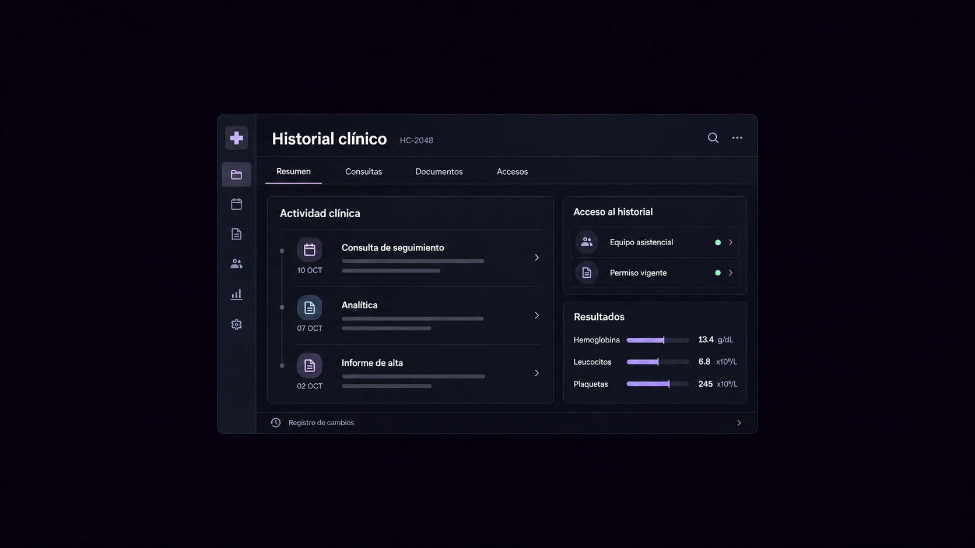
Task: Click the 245 platelets value
Action: tap(706, 384)
